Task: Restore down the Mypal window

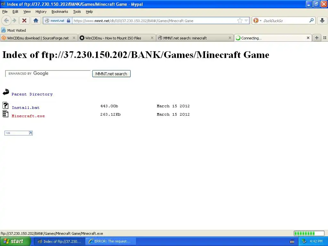Action: coord(316,4)
